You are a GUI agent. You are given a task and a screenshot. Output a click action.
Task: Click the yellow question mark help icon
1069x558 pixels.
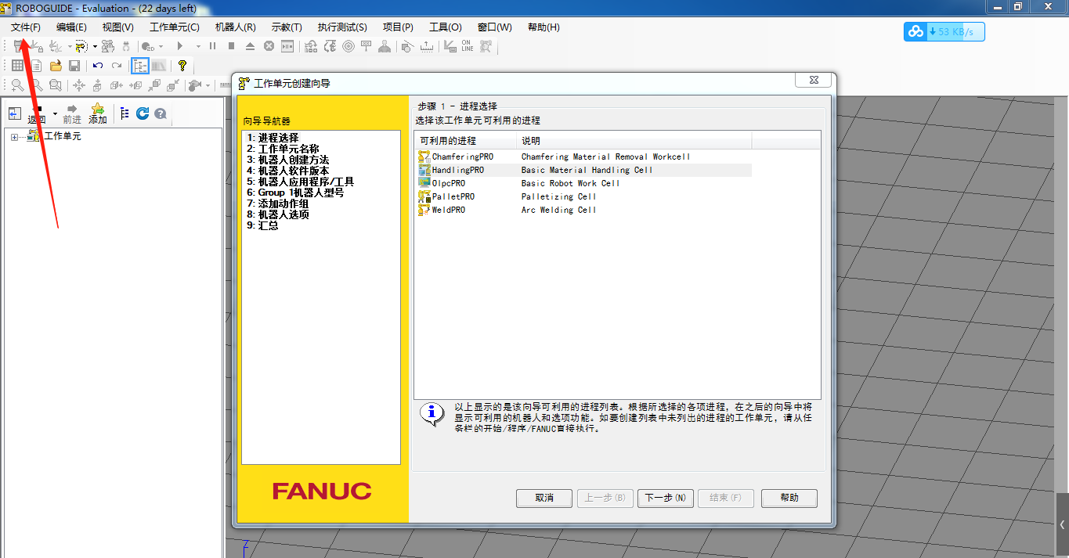click(x=182, y=66)
